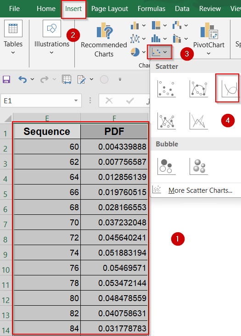Select all cells via corner triangle
The height and width of the screenshot is (336, 241).
tap(8, 118)
